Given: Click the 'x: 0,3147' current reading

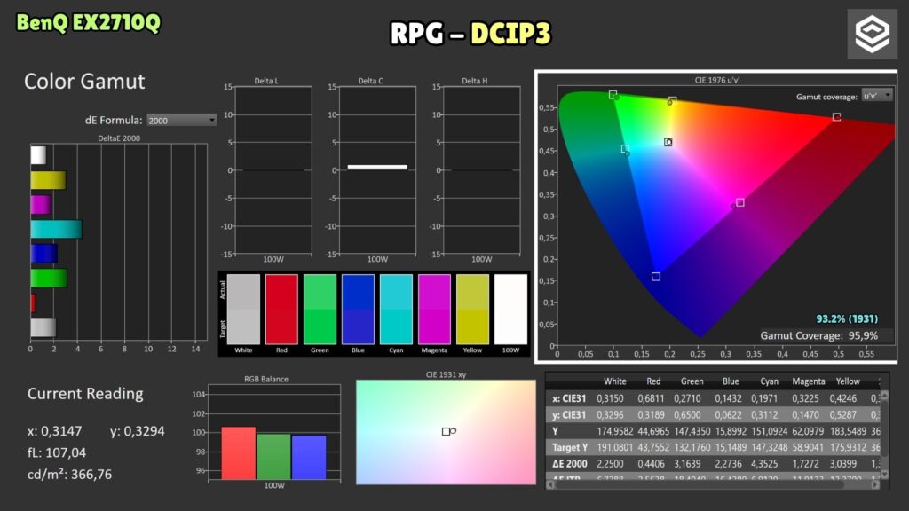Looking at the screenshot, I should point(54,431).
